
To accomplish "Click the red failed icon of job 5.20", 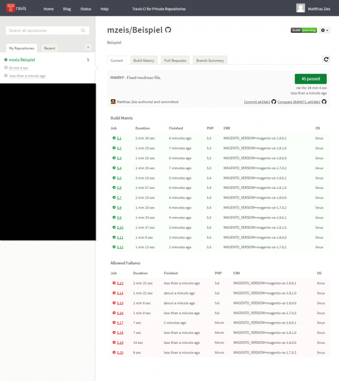I will tap(114, 352).
